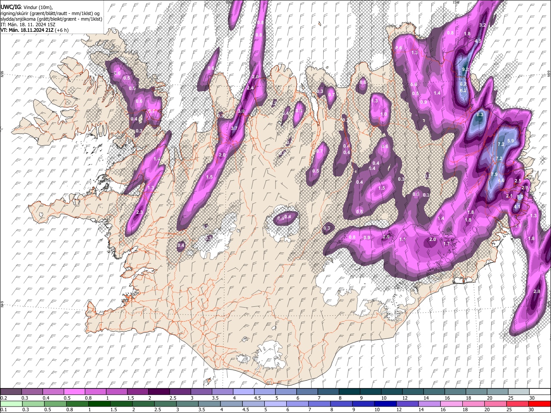Viewport: 551px width, 413px height.
Task: Click the '3.0' value in the northwest band
Action: click(x=241, y=111)
